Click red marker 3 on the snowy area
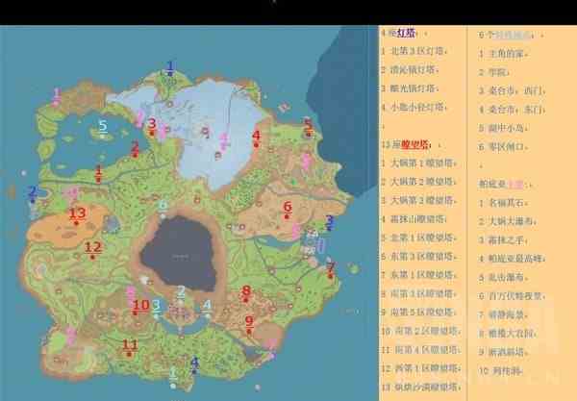The height and width of the screenshot is (401, 577). coord(152,125)
